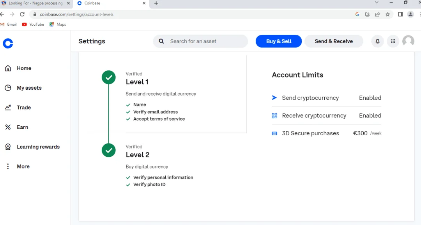Screen dimensions: 421x225
Task: Open the Chrome profile button
Action: [x=410, y=14]
